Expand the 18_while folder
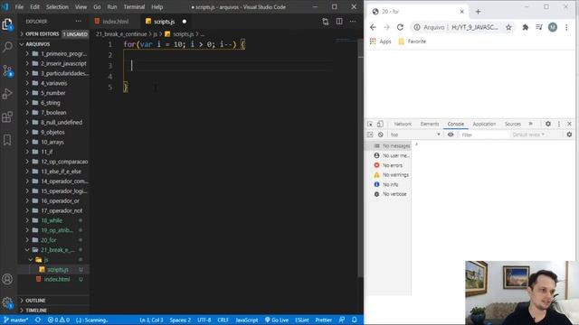The width and height of the screenshot is (579, 325). (52, 220)
